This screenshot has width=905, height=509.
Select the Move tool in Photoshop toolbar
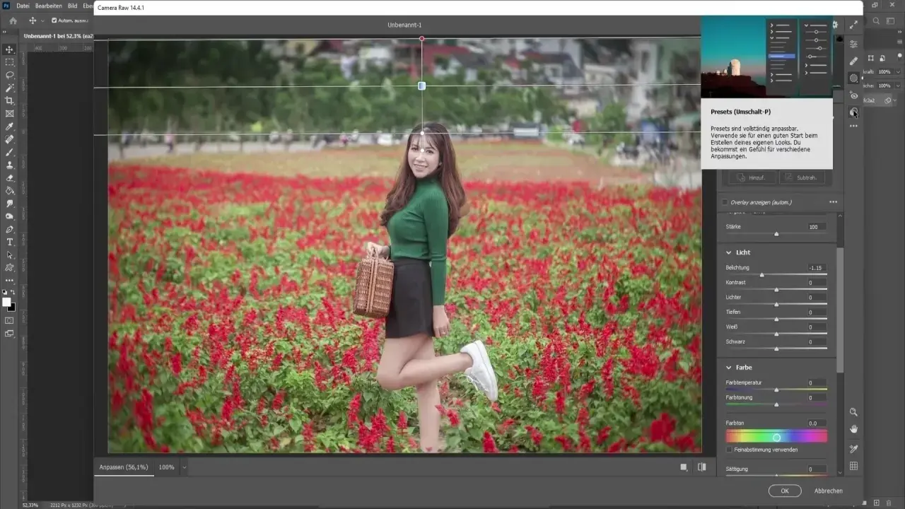click(10, 49)
